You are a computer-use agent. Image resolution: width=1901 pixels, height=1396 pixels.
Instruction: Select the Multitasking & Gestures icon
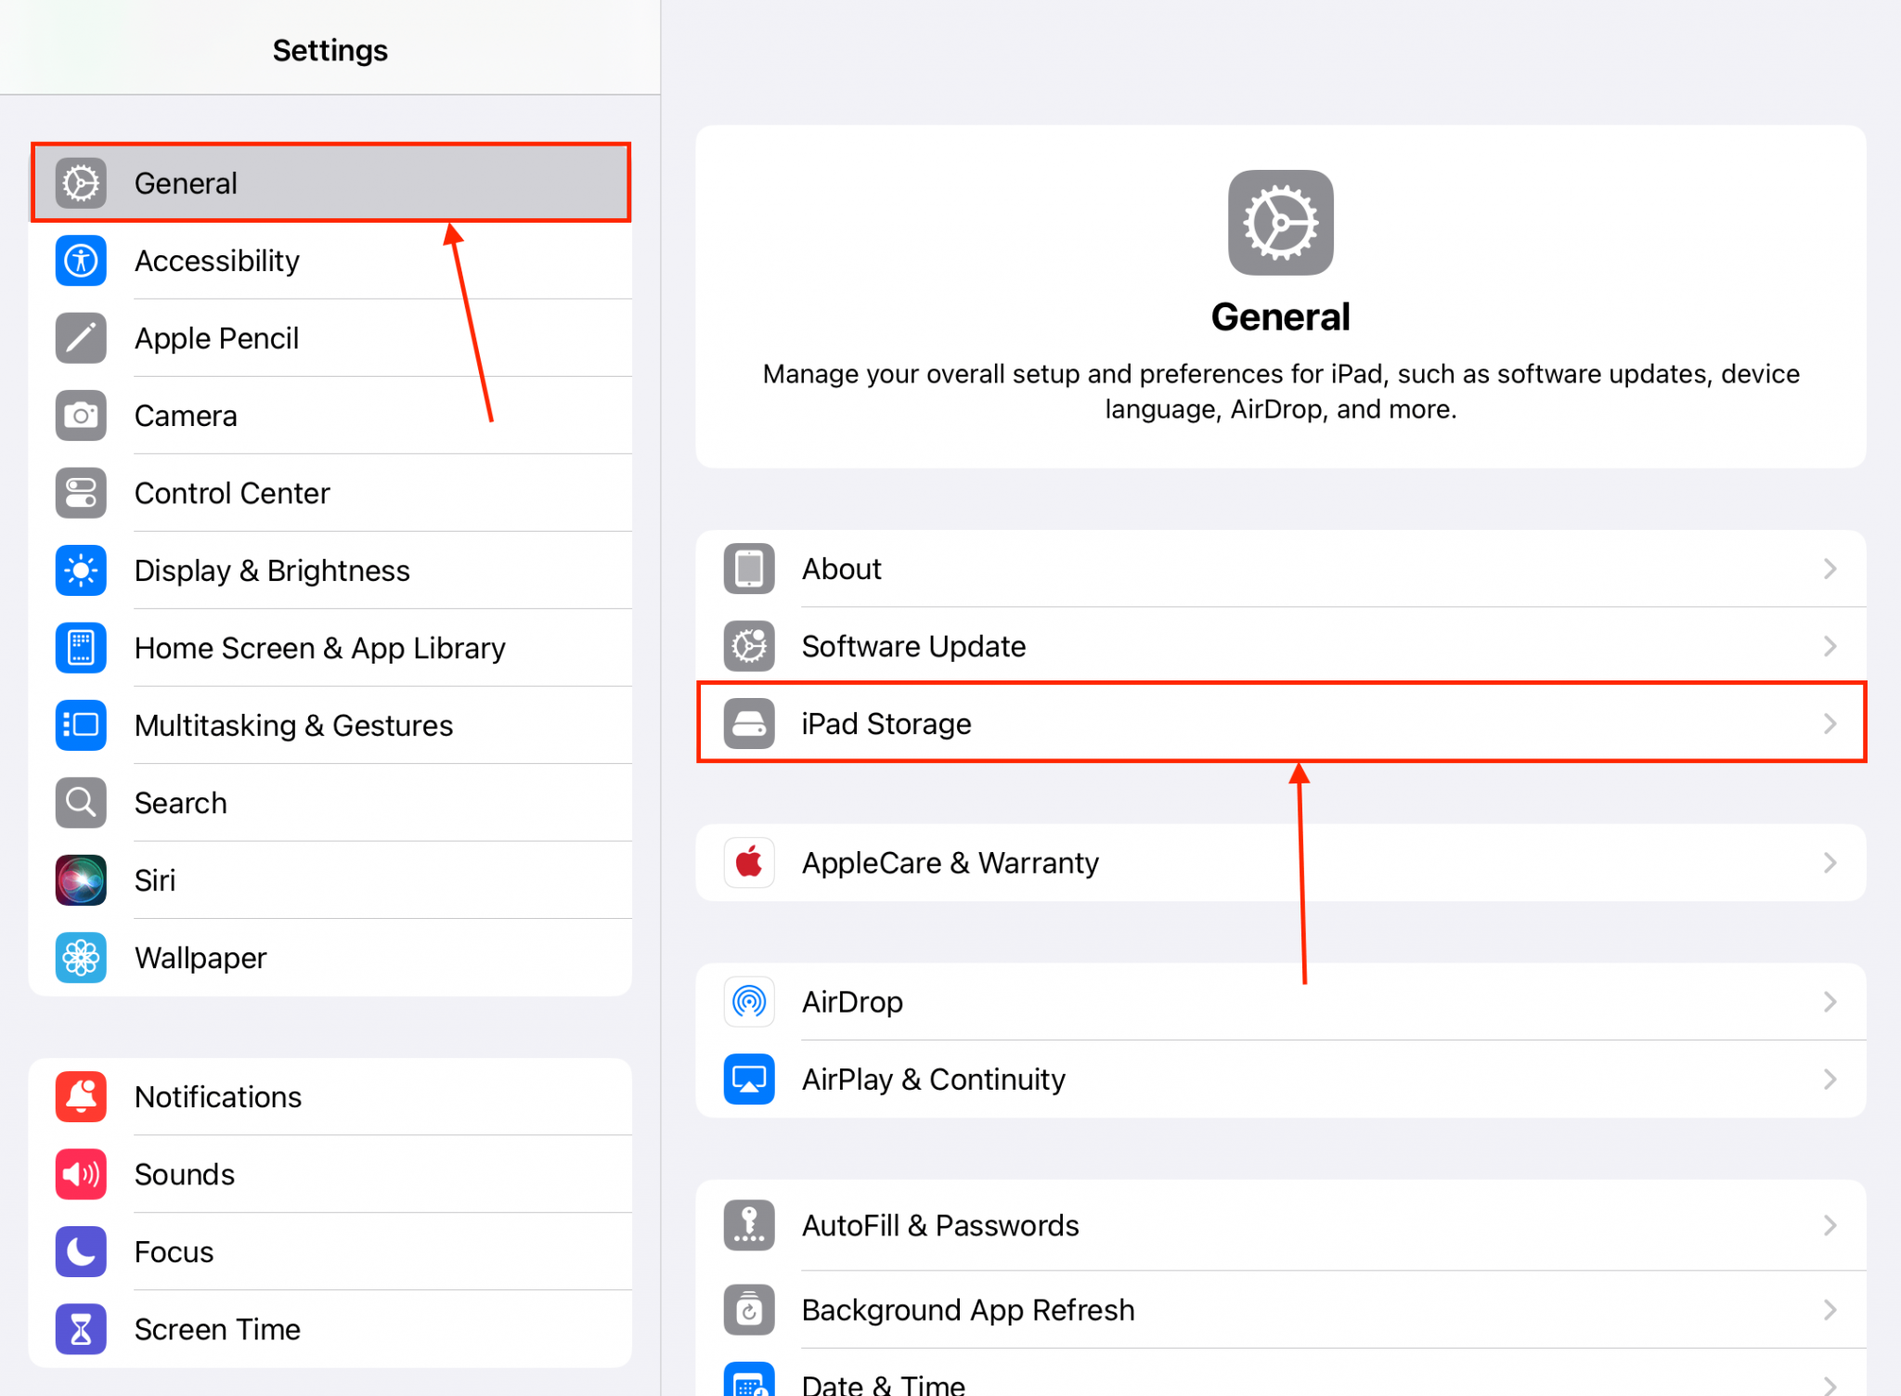[x=80, y=725]
